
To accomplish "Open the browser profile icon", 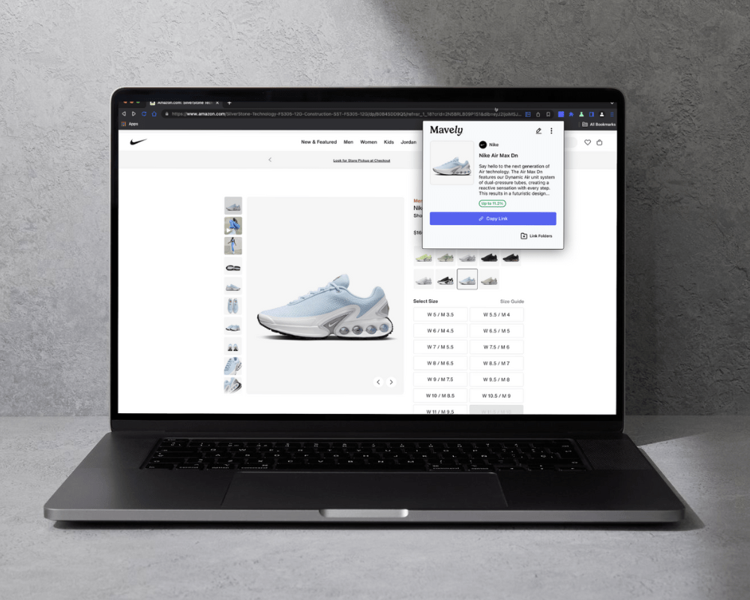I will click(601, 114).
